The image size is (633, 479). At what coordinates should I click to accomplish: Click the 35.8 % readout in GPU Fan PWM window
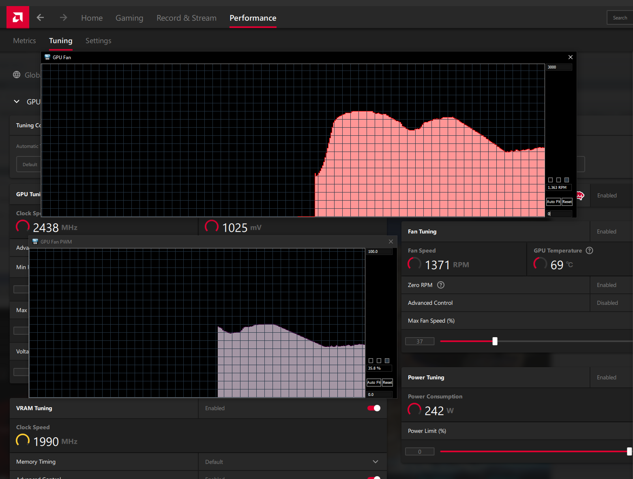(380, 368)
